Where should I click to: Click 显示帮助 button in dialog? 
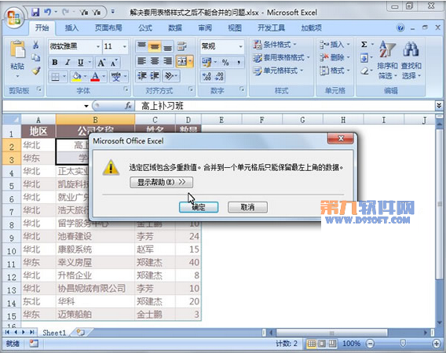pyautogui.click(x=161, y=182)
